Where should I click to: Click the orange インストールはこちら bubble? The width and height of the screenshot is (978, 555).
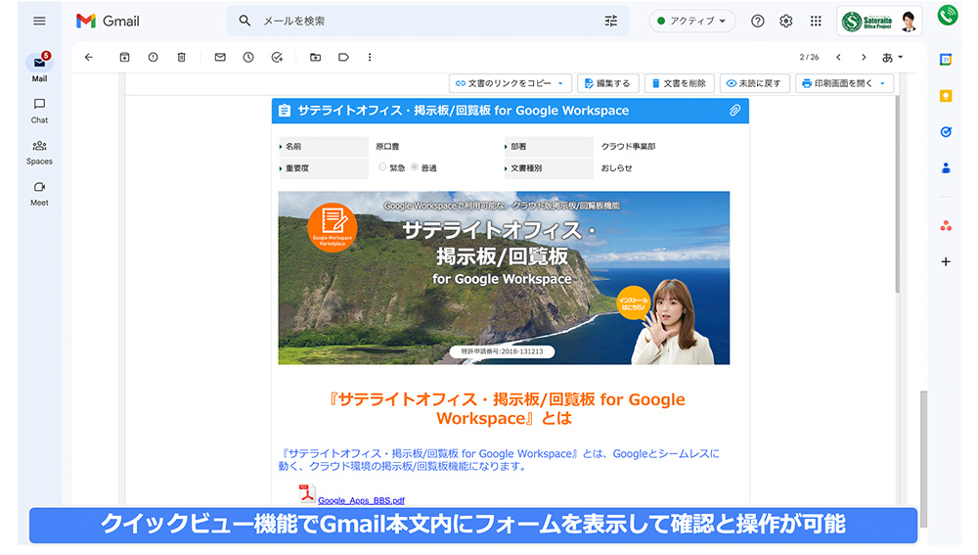tap(633, 303)
